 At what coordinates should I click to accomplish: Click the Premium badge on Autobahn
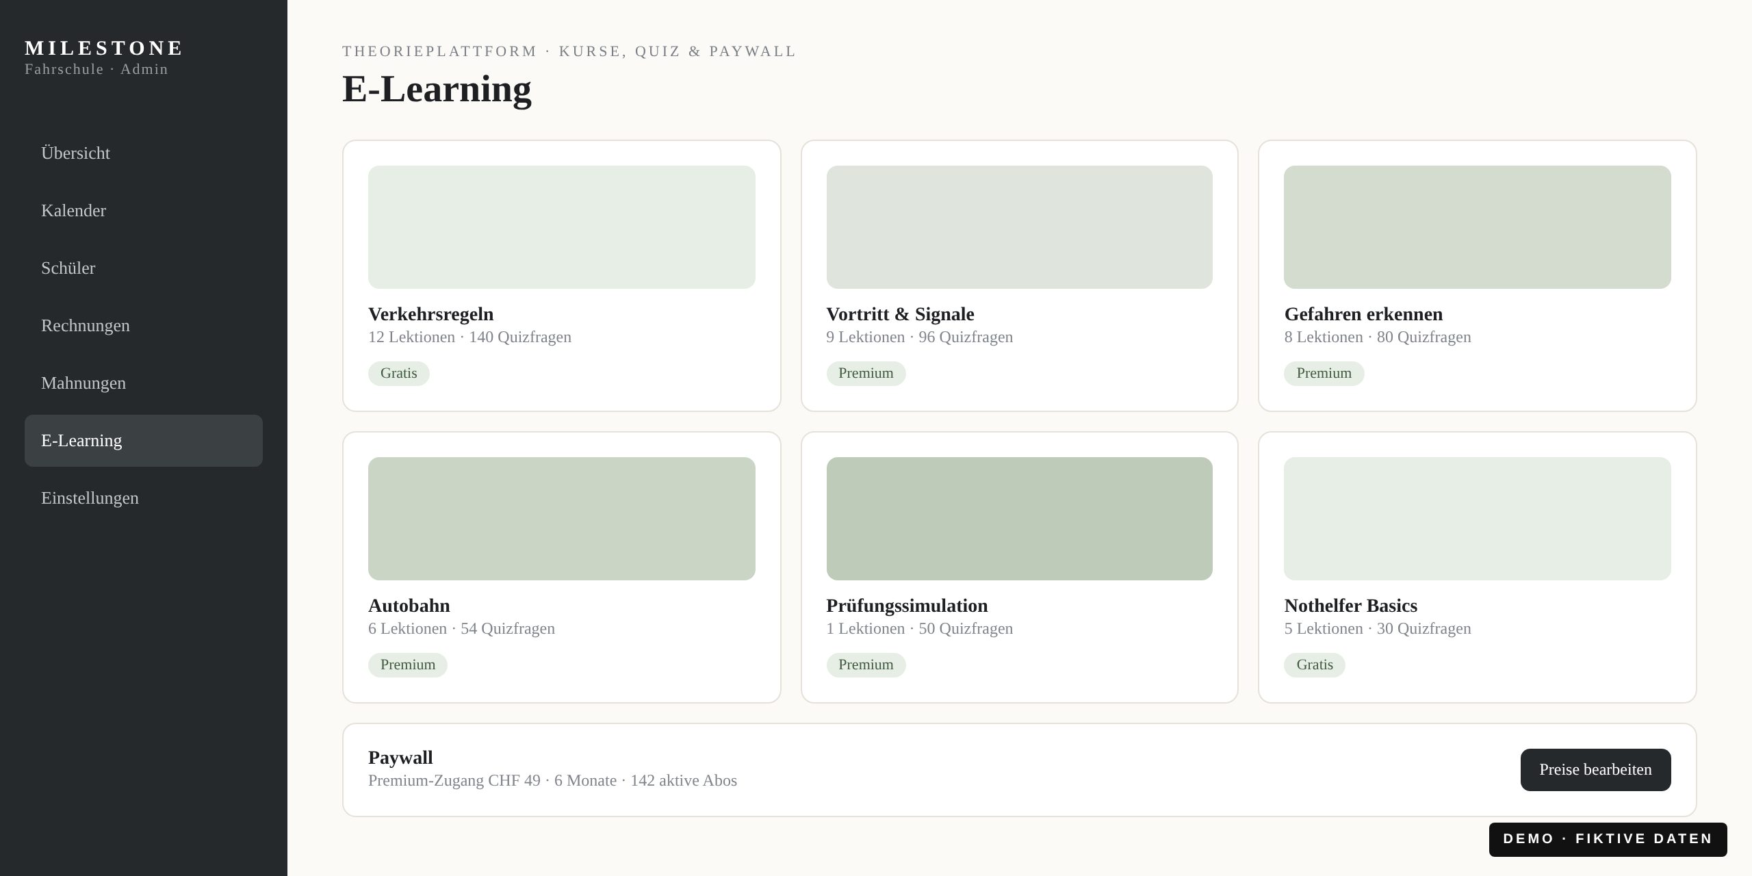[408, 665]
